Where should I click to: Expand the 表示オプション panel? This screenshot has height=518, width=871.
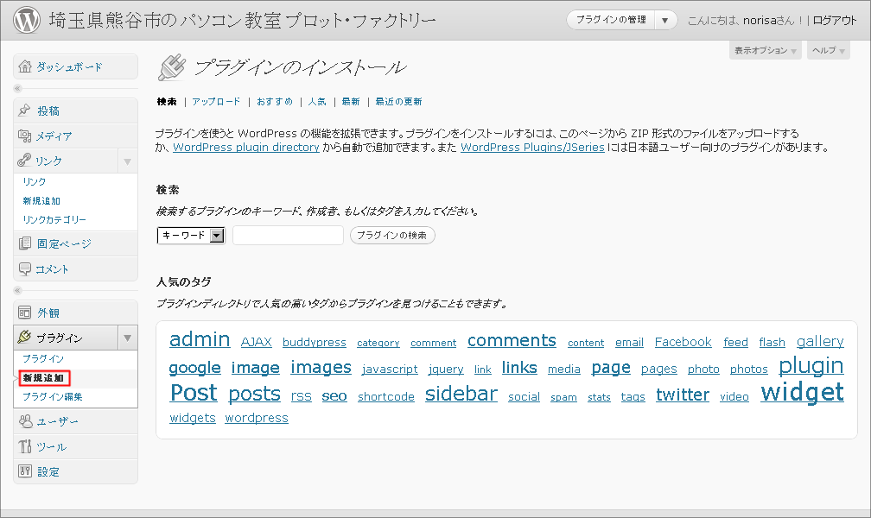(x=766, y=51)
